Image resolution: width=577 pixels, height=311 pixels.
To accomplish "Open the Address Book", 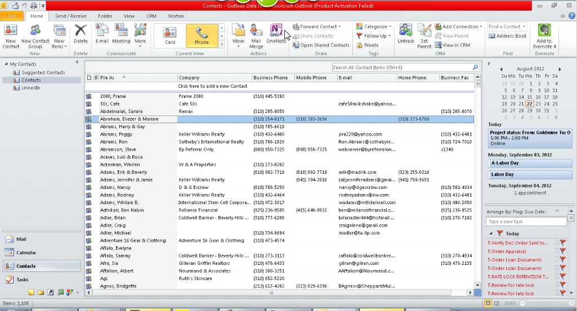I will [x=508, y=36].
